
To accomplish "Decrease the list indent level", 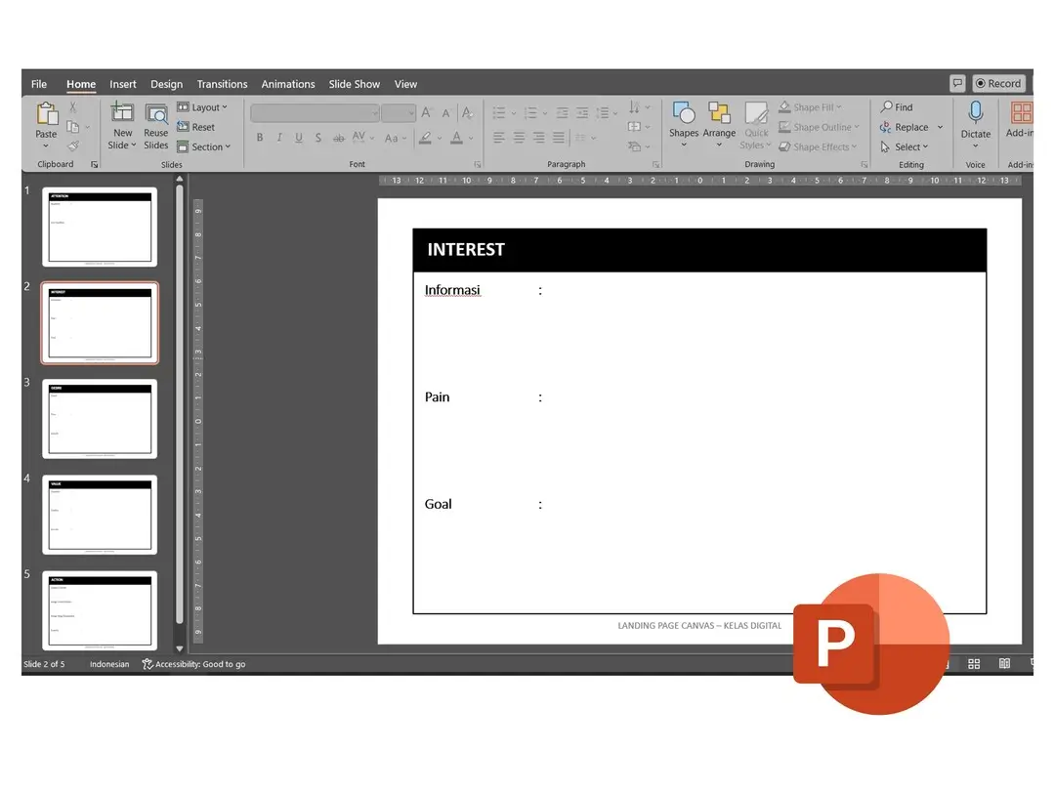I will pos(562,113).
